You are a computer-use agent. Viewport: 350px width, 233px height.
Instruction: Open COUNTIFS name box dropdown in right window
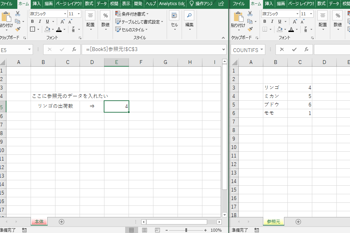[262, 49]
